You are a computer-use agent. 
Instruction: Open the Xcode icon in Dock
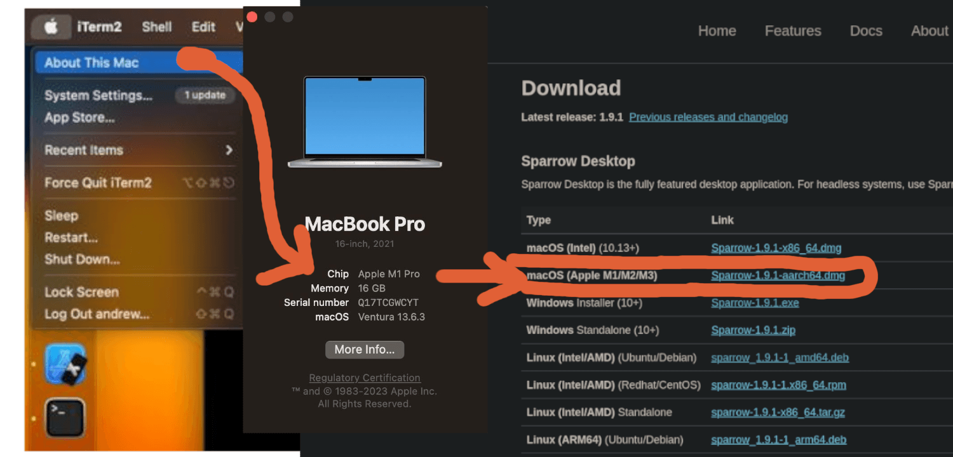pos(65,364)
